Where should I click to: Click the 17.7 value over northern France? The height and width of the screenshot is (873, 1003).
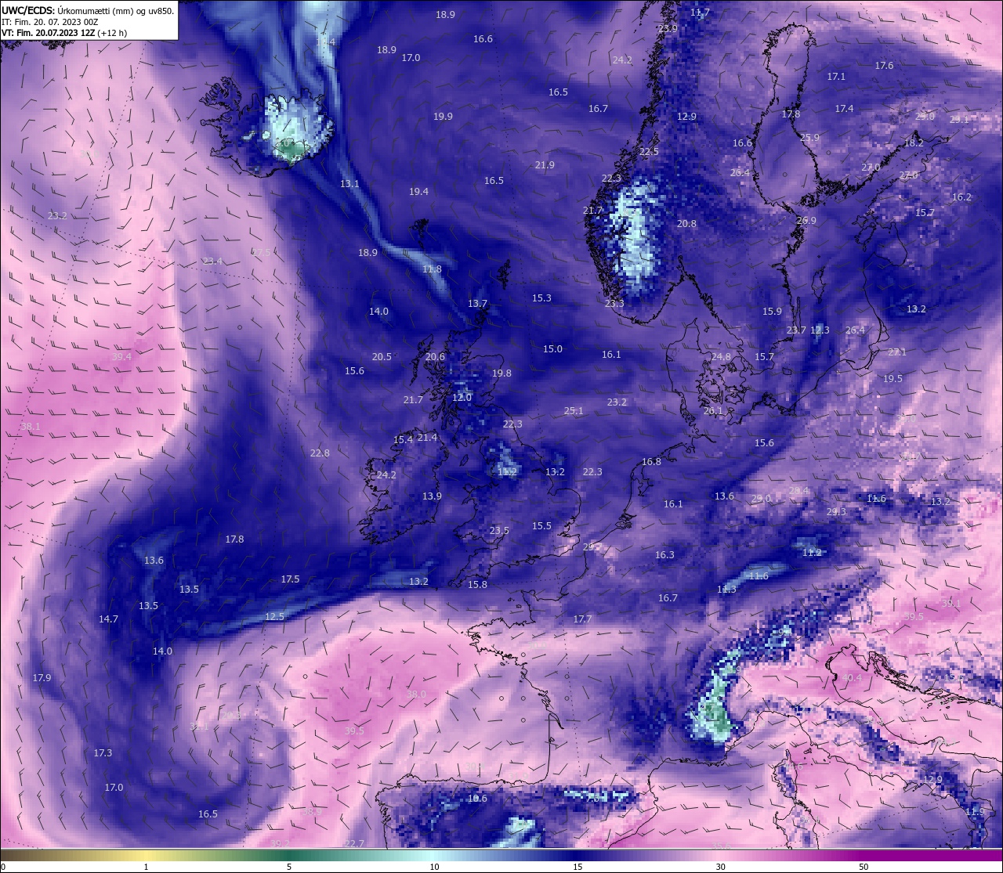click(x=582, y=619)
